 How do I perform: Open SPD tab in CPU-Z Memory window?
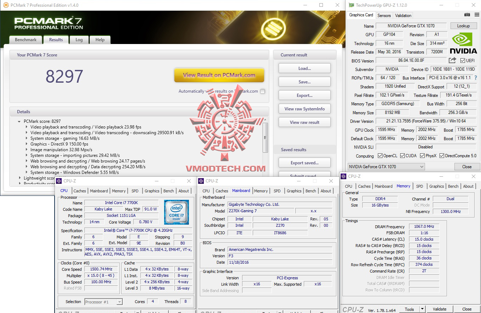coord(420,186)
